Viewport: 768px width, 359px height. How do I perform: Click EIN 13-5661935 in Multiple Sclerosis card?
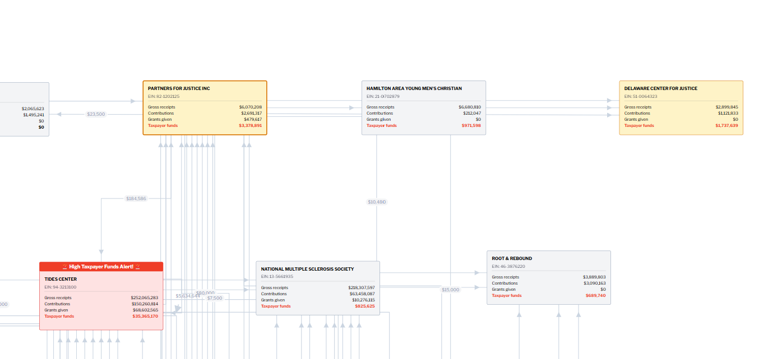coord(277,276)
